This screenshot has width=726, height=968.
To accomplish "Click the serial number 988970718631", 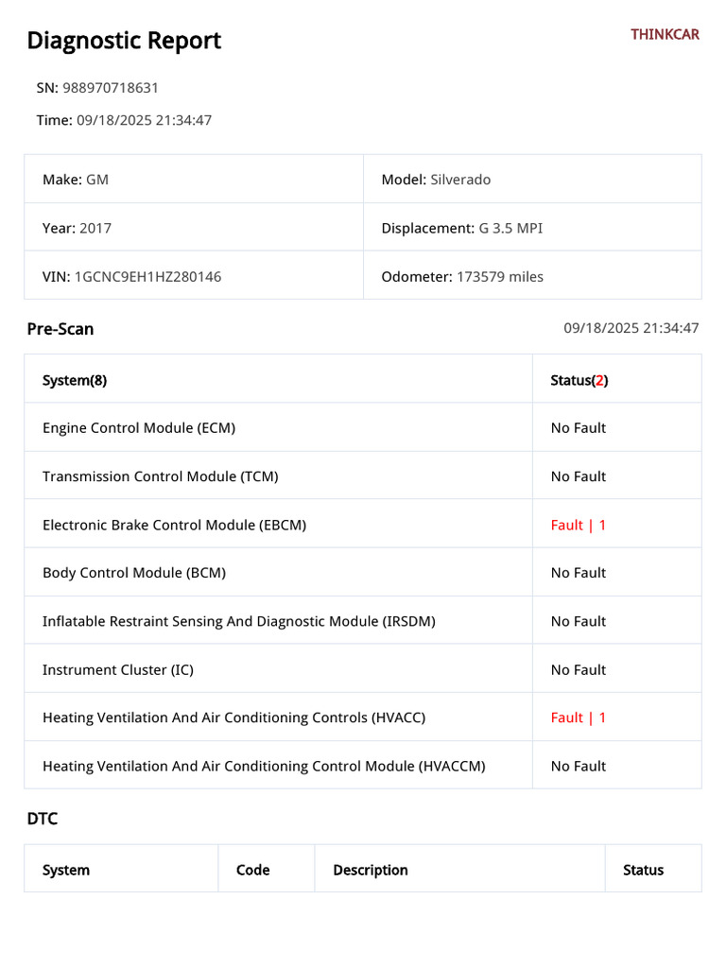I will [111, 88].
